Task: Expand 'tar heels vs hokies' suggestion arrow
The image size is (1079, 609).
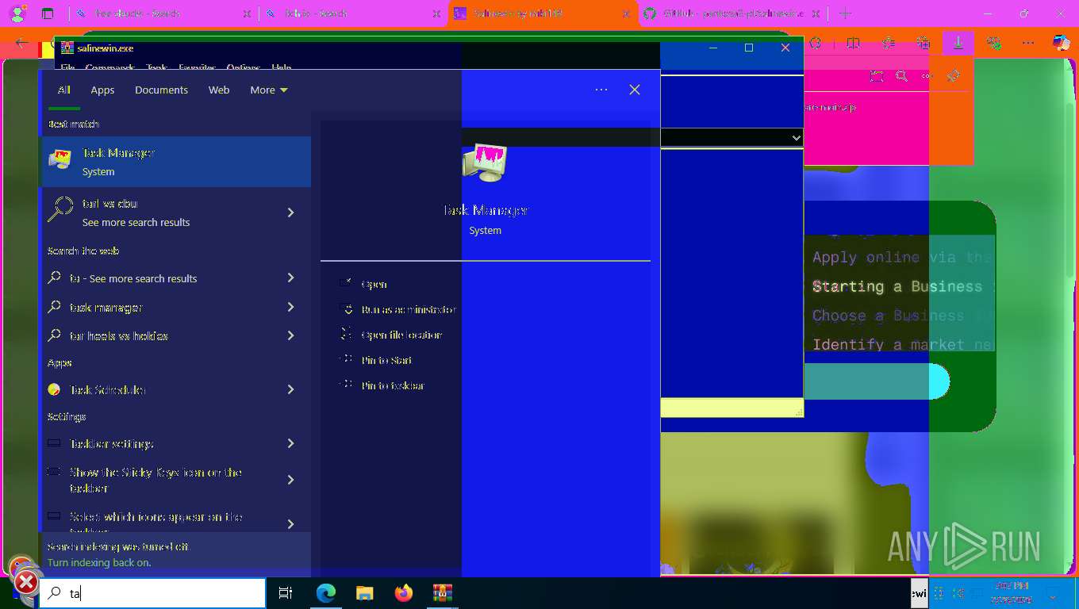Action: coord(290,335)
